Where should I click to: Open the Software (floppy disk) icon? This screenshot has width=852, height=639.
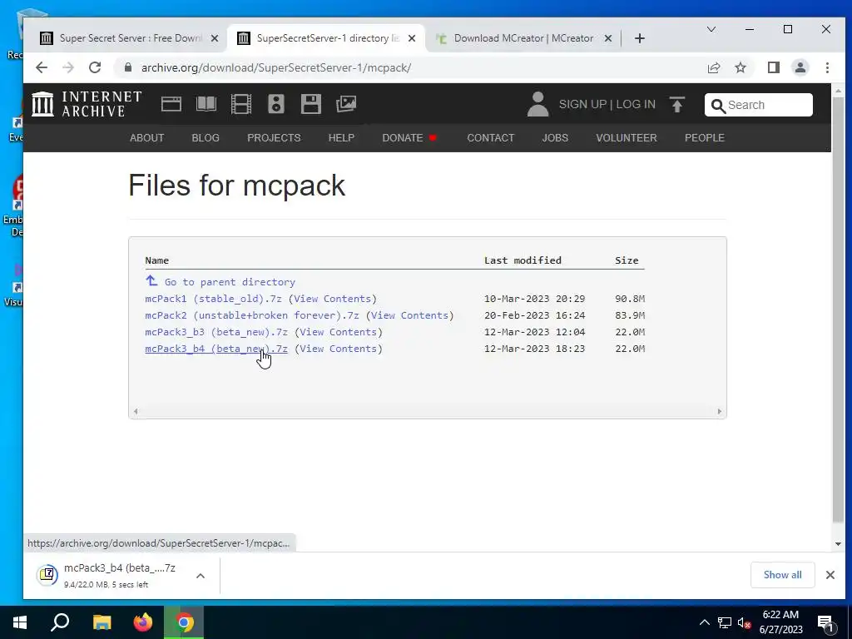pos(311,104)
